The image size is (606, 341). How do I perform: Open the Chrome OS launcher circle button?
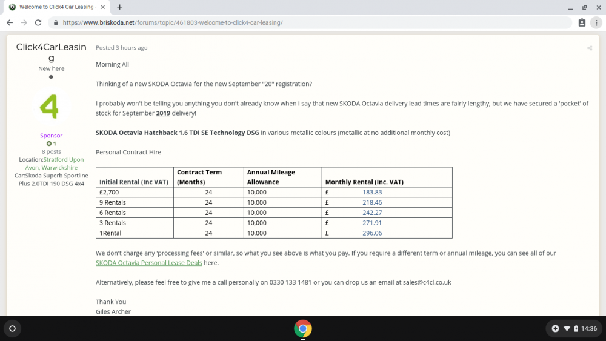pos(12,329)
